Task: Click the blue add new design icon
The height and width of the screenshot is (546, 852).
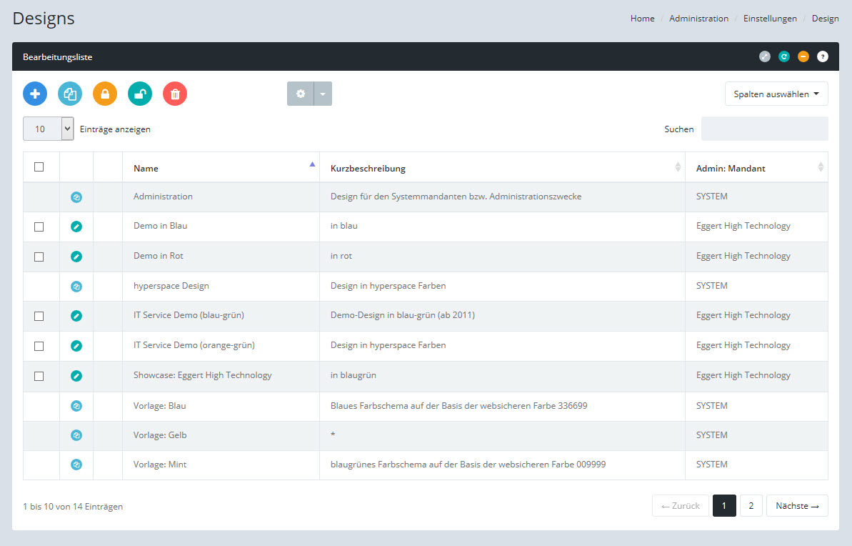Action: coord(35,94)
